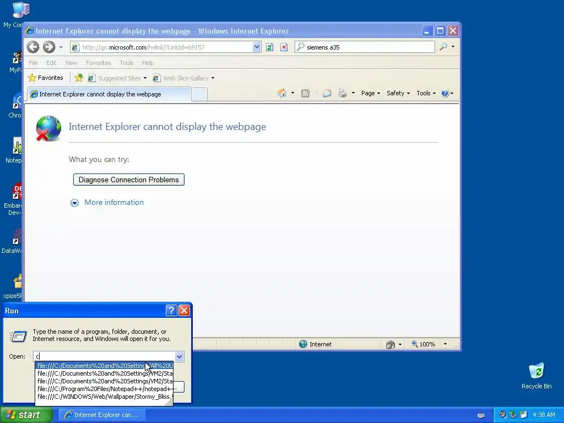Expand the Home button dropdown arrow

(x=292, y=93)
